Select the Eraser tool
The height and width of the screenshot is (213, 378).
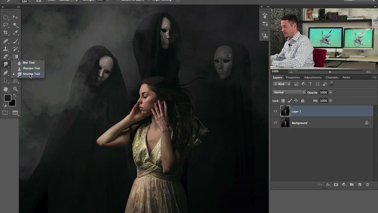point(6,57)
